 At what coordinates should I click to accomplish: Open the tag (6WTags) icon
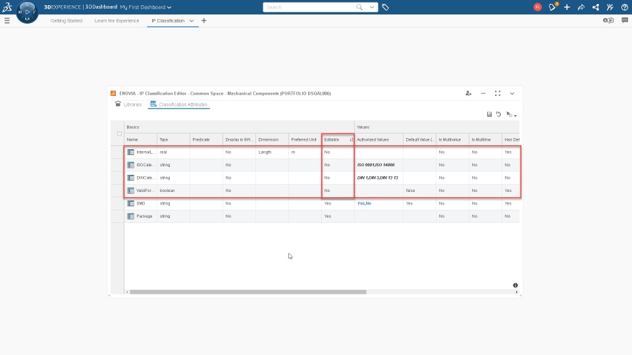[385, 7]
